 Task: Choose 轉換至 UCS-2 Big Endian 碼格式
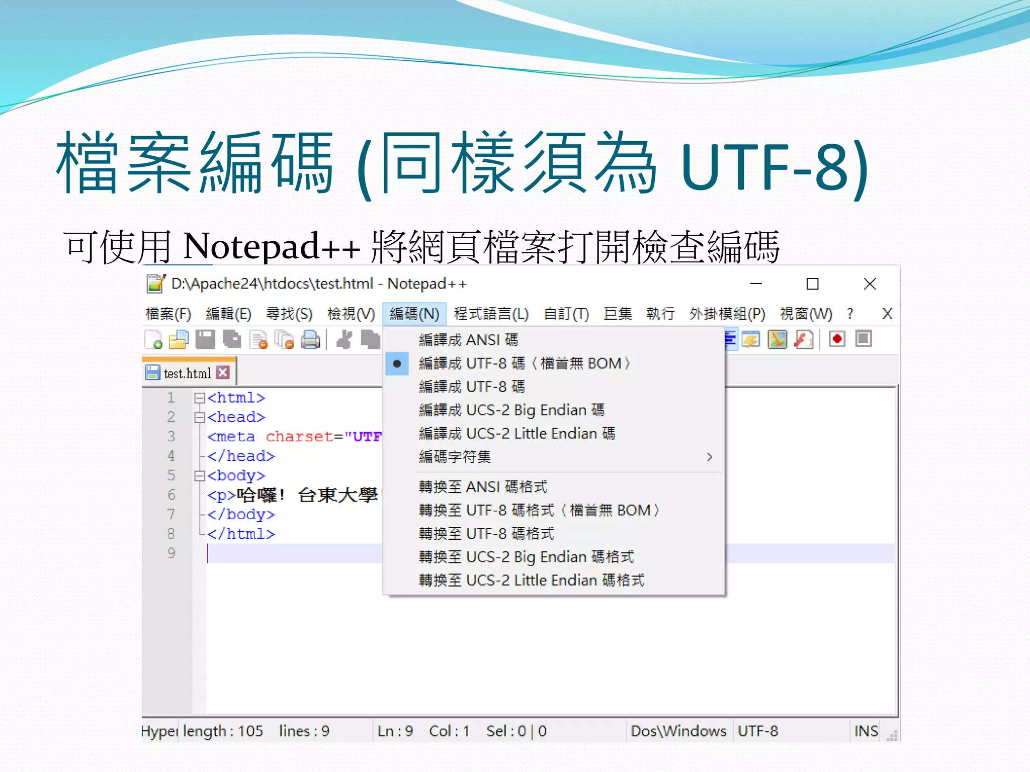point(554,557)
